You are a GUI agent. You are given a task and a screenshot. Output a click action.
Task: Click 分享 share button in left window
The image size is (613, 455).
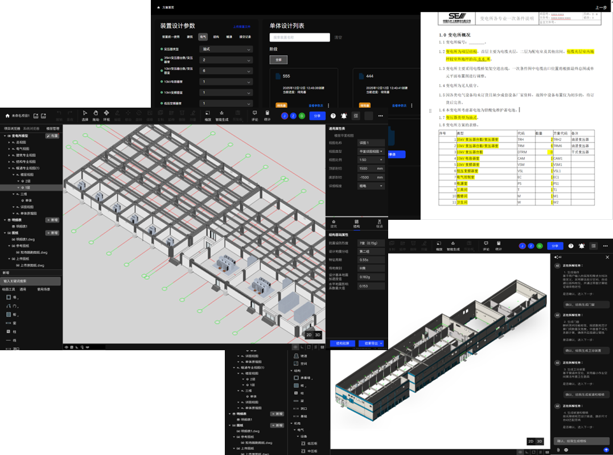point(317,116)
